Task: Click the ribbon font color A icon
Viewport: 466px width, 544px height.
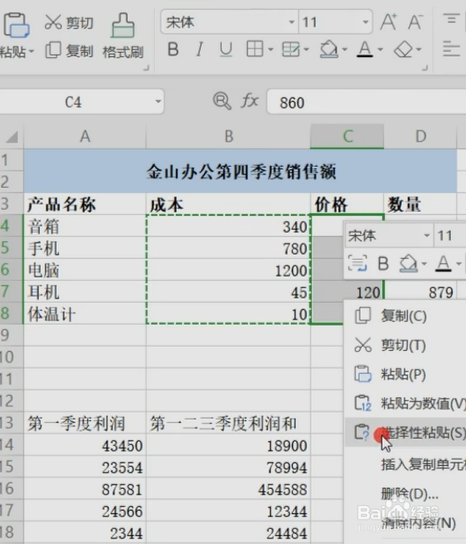Action: [x=365, y=49]
